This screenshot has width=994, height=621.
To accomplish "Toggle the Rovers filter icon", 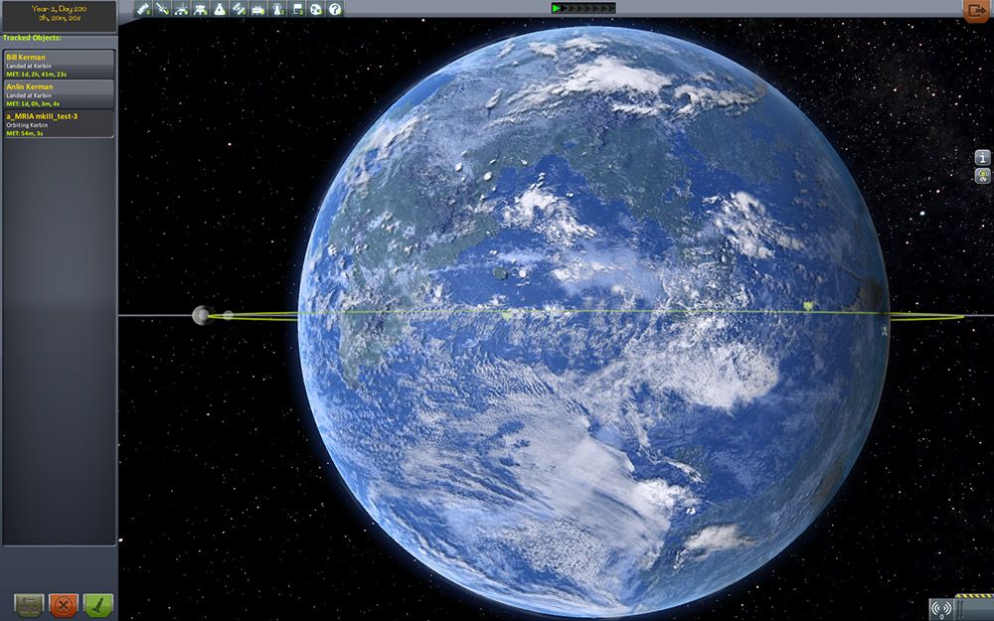I will point(181,9).
